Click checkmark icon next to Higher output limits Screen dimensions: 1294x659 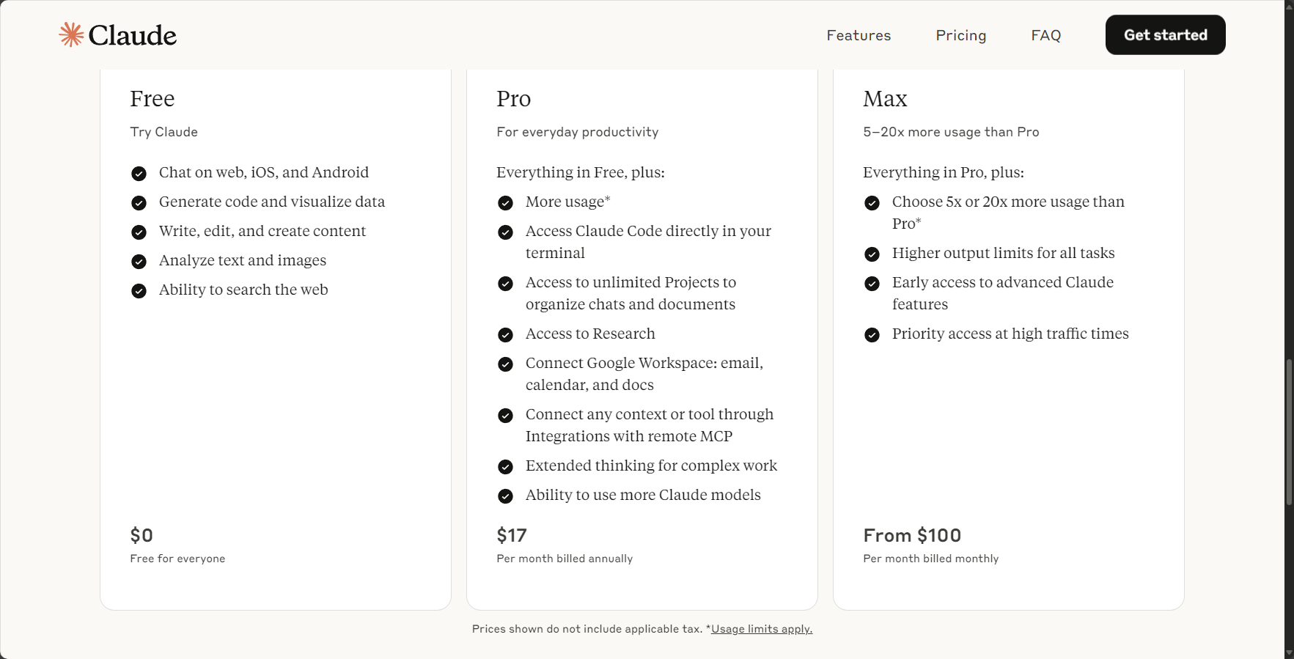coord(872,254)
